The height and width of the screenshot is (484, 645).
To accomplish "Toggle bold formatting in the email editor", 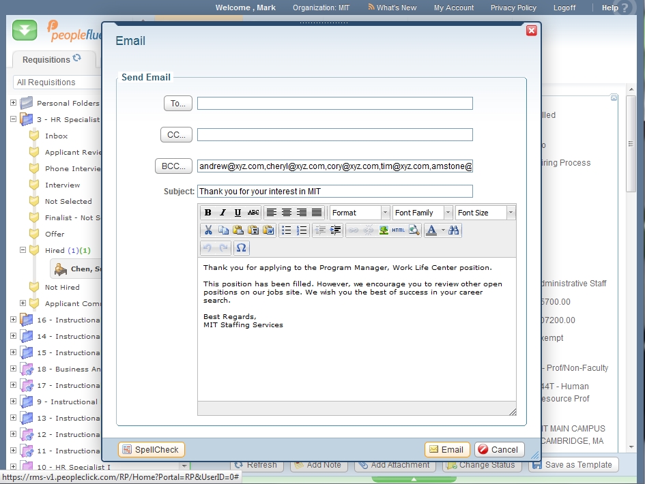I will coord(207,213).
